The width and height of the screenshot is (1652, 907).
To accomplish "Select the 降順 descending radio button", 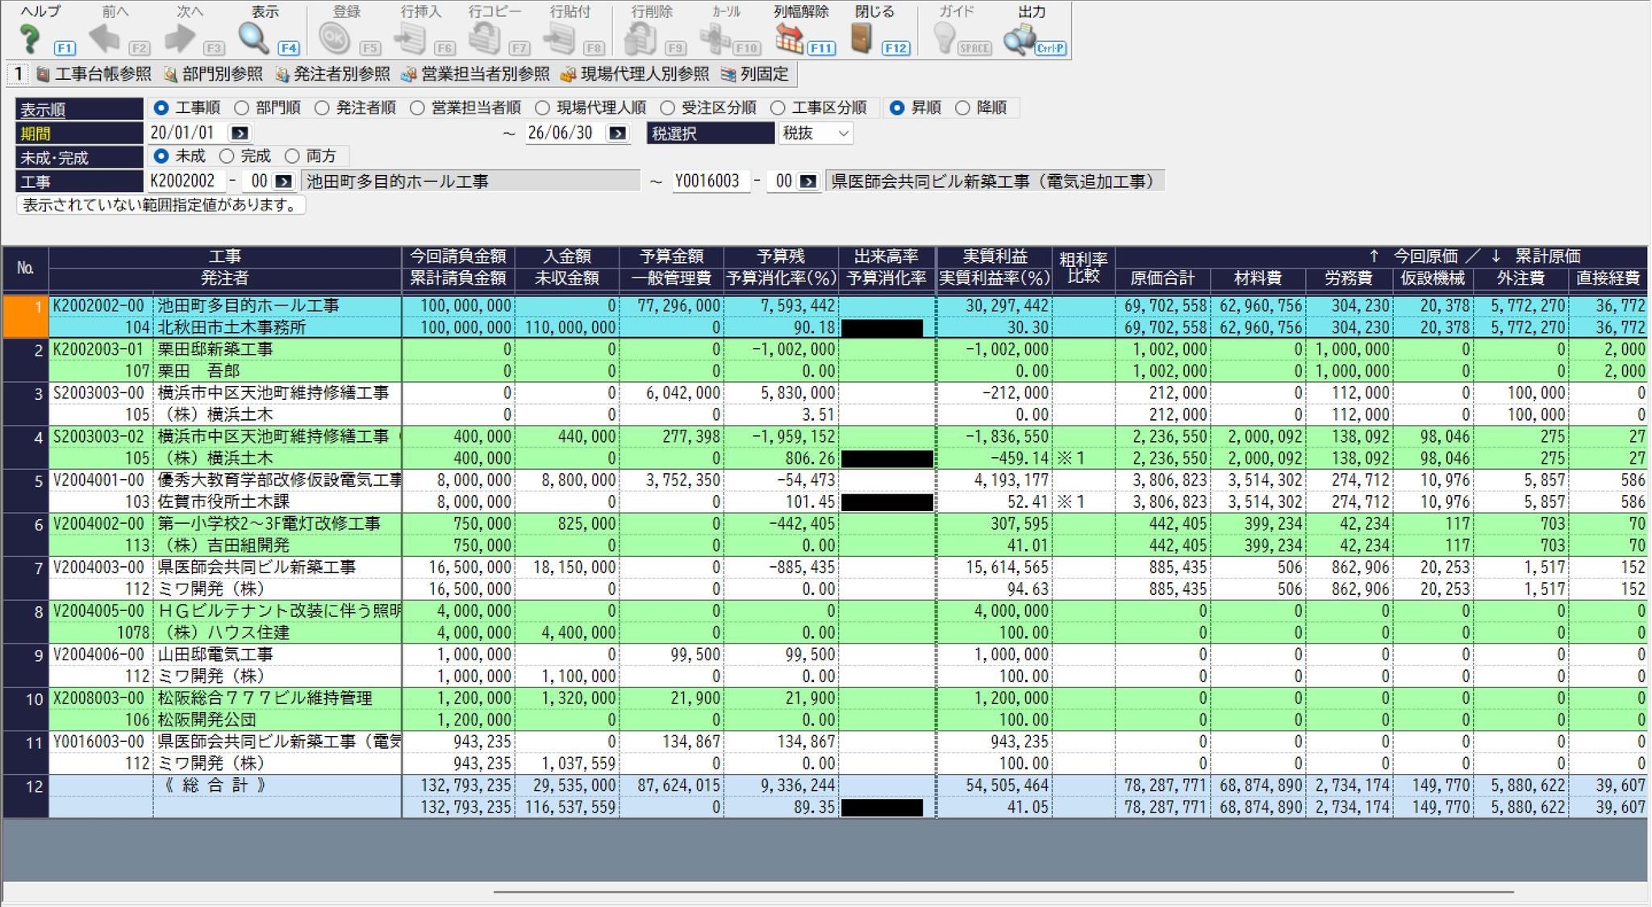I will click(962, 108).
